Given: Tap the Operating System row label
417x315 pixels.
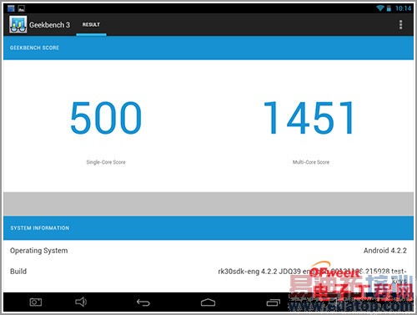Looking at the screenshot, I should click(x=39, y=251).
